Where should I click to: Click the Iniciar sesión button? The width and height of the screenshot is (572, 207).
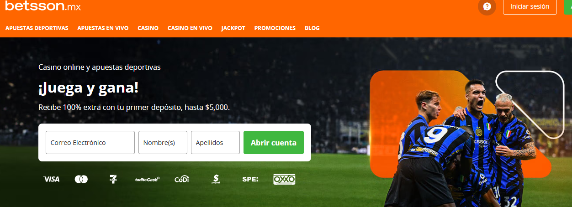[530, 6]
